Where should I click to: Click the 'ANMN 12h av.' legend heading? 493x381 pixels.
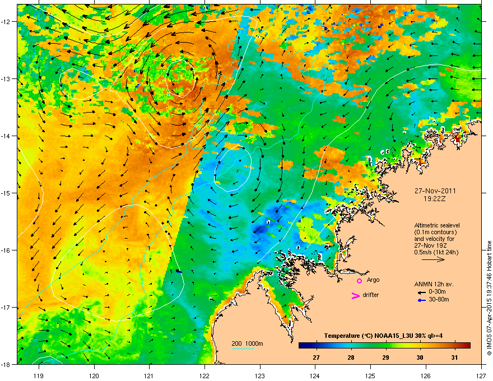[434, 284]
